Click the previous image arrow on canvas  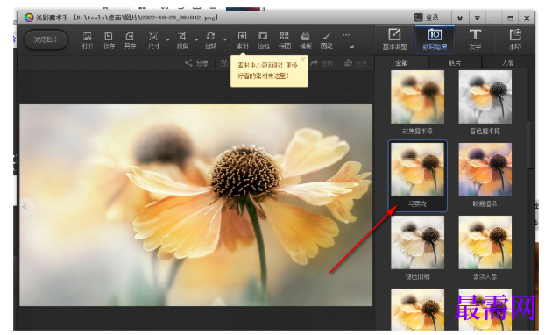(25, 207)
